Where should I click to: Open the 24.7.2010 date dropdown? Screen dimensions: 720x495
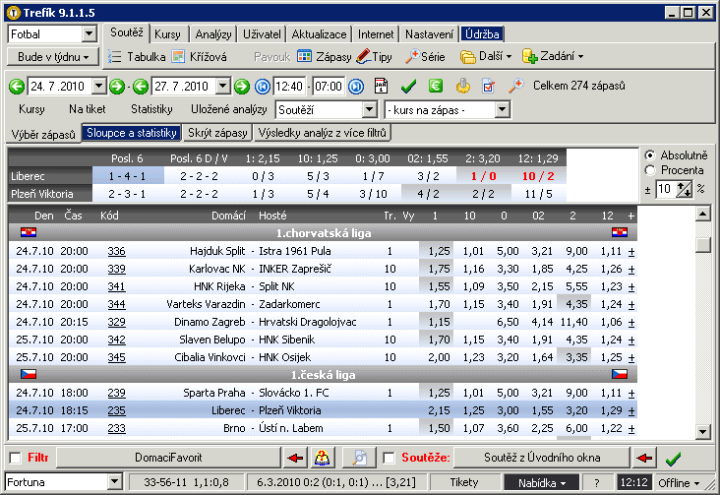(98, 86)
